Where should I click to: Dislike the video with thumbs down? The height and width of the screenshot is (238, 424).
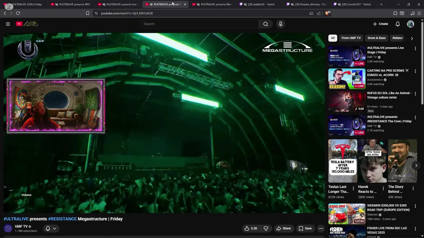tap(266, 228)
